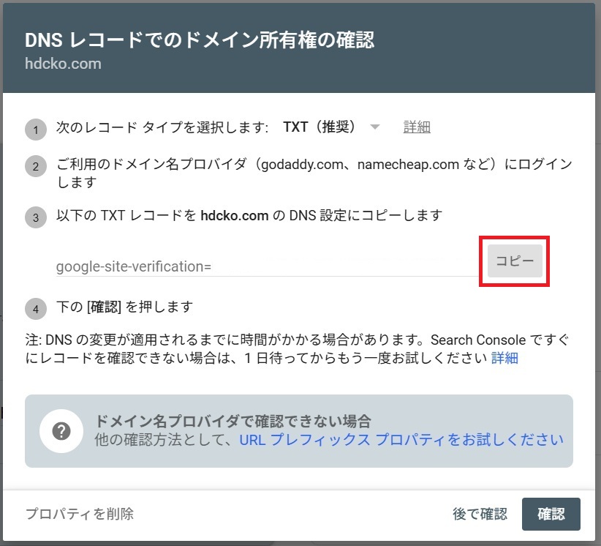Open the 詳細 link beside the record type
Viewport: 601px width, 546px height.
tap(417, 127)
